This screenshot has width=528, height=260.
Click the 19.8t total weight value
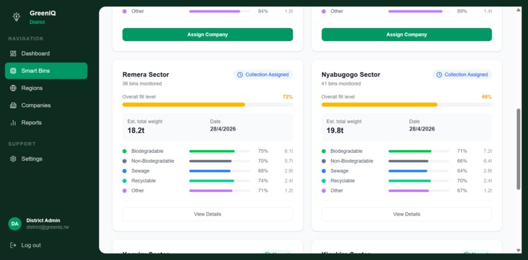(335, 131)
